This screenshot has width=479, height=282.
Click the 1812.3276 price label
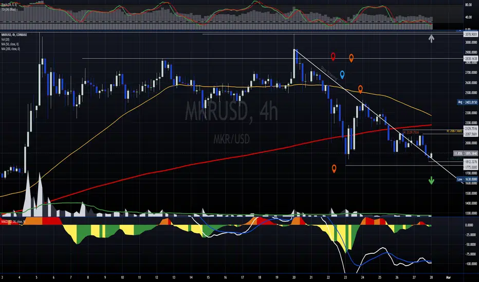tap(471, 162)
